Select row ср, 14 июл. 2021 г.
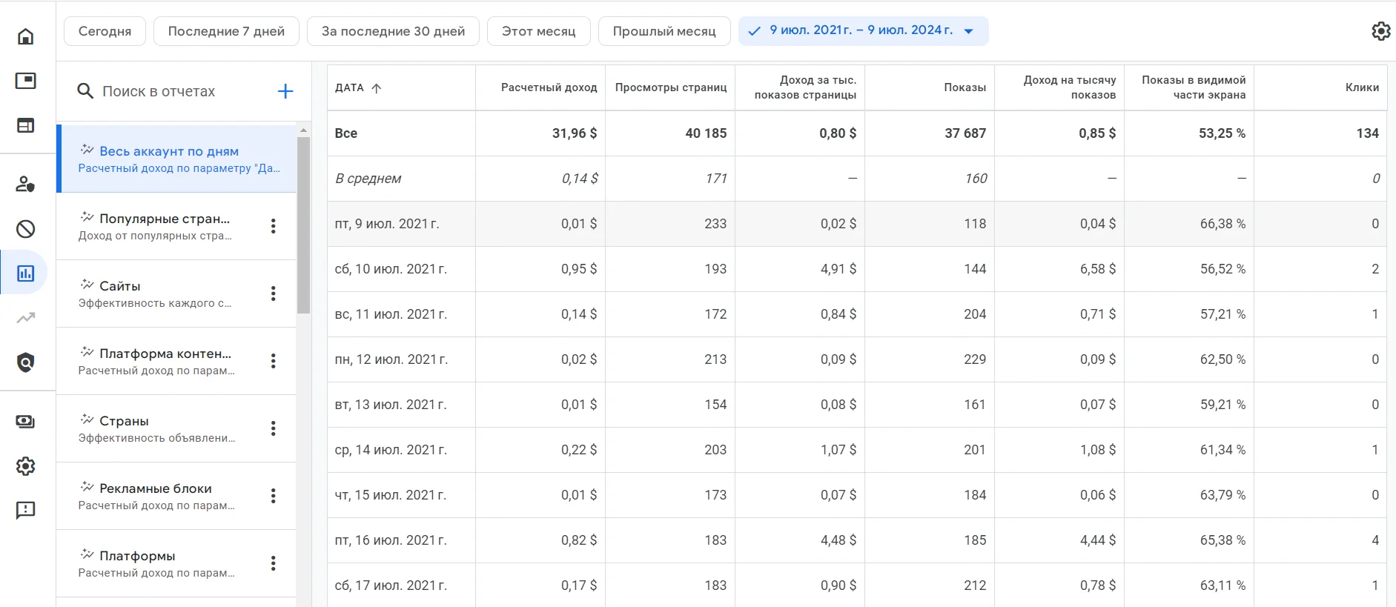 pyautogui.click(x=857, y=450)
